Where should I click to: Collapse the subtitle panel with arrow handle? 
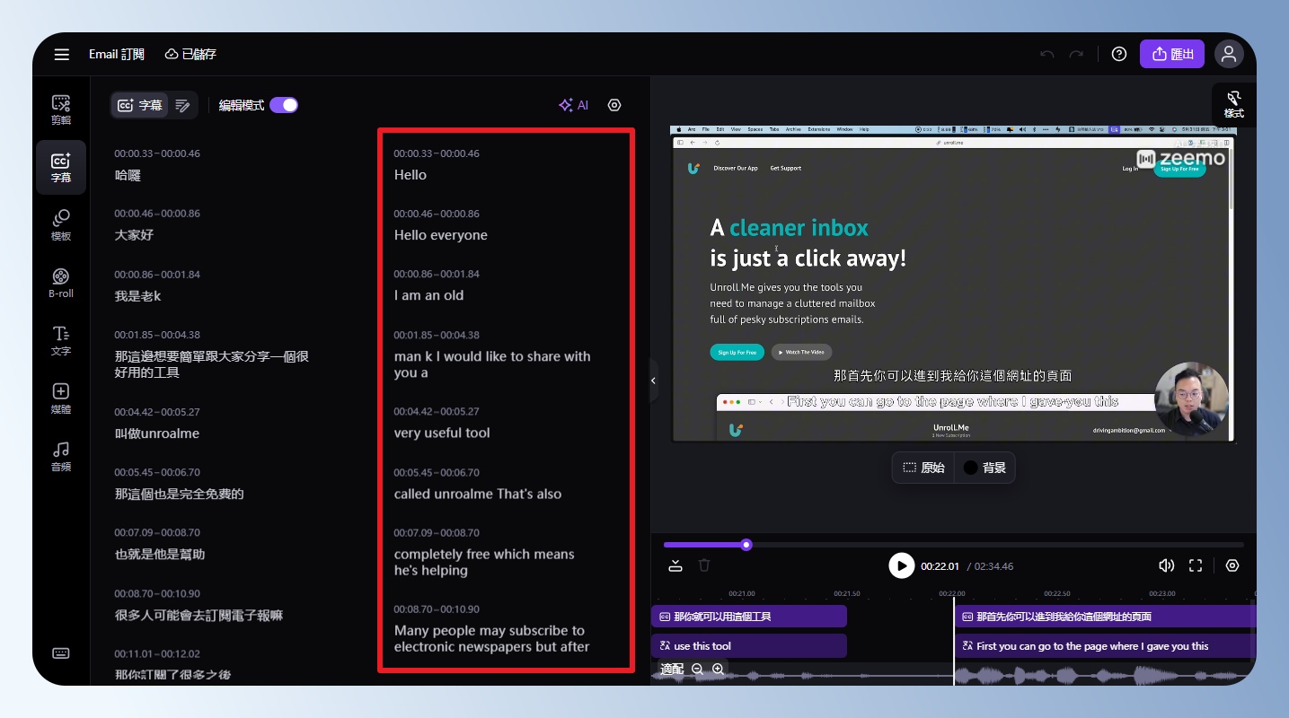(653, 381)
